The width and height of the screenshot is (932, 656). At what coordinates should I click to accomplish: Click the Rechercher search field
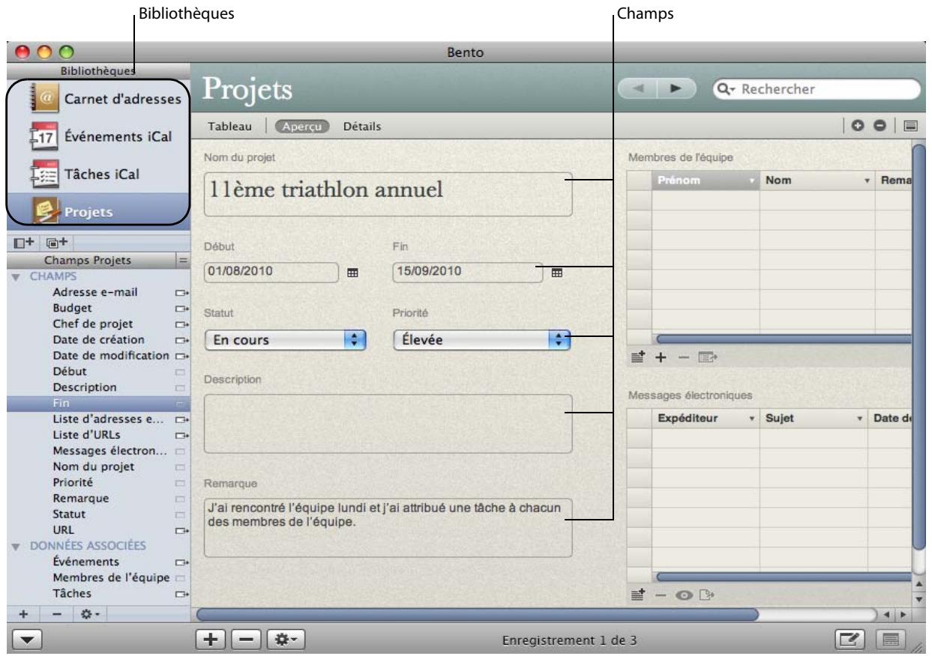pyautogui.click(x=818, y=90)
